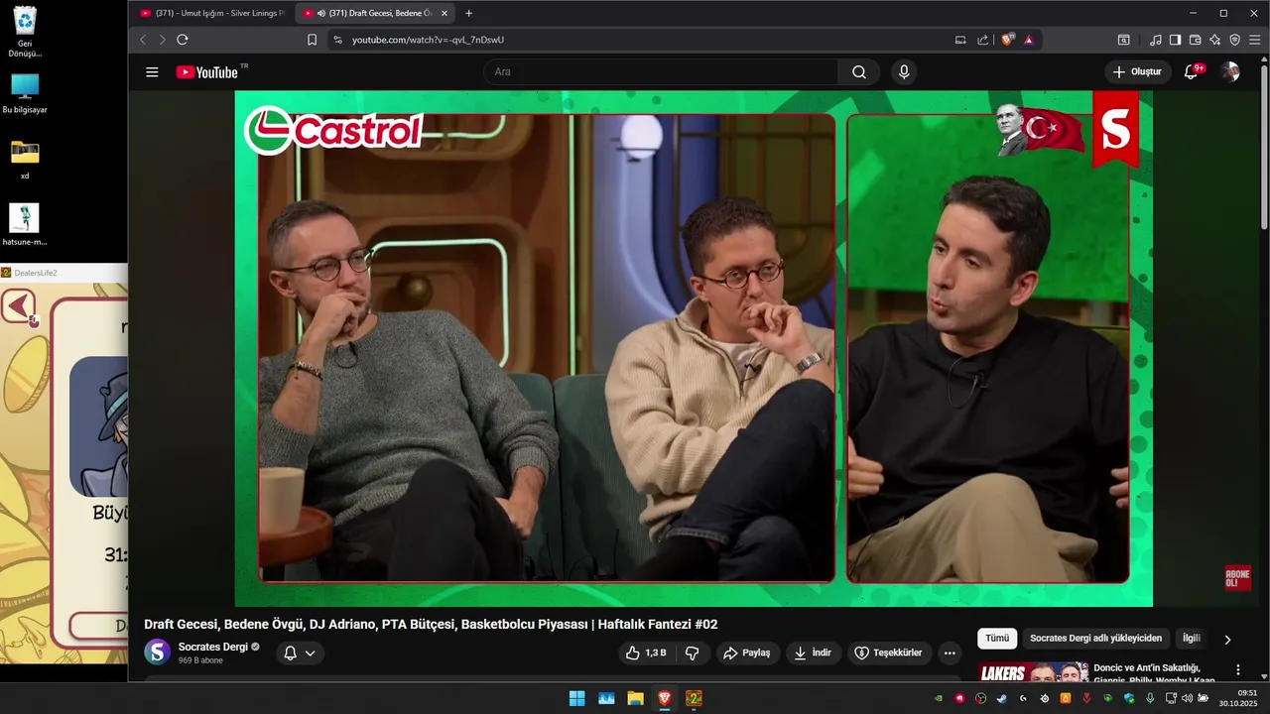This screenshot has width=1270, height=714.
Task: Click the İndir download button
Action: (814, 653)
